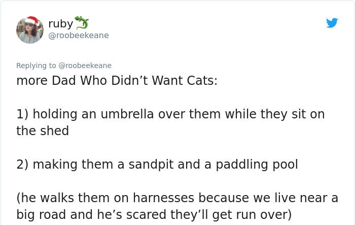Click the words the shed

[43, 131]
